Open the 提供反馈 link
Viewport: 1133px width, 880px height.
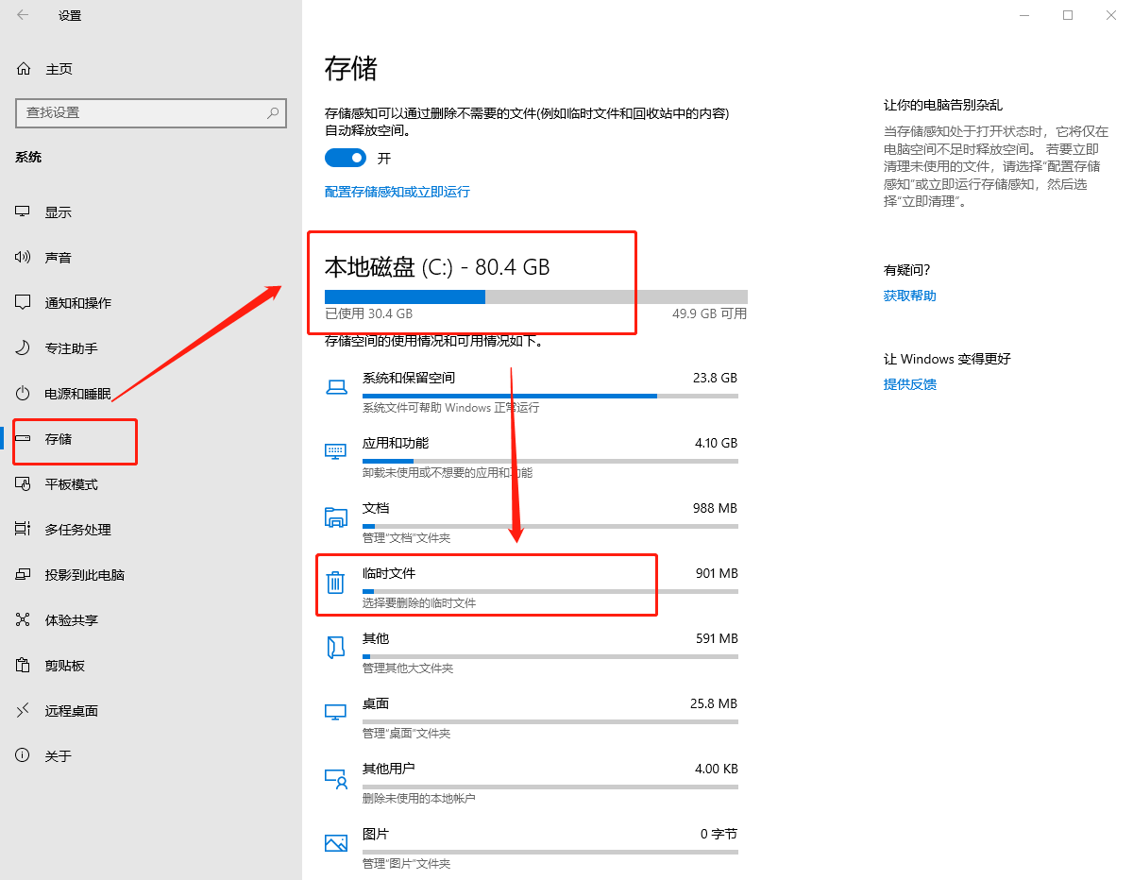(909, 384)
